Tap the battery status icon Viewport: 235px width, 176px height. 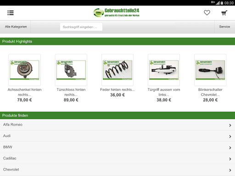pos(222,3)
